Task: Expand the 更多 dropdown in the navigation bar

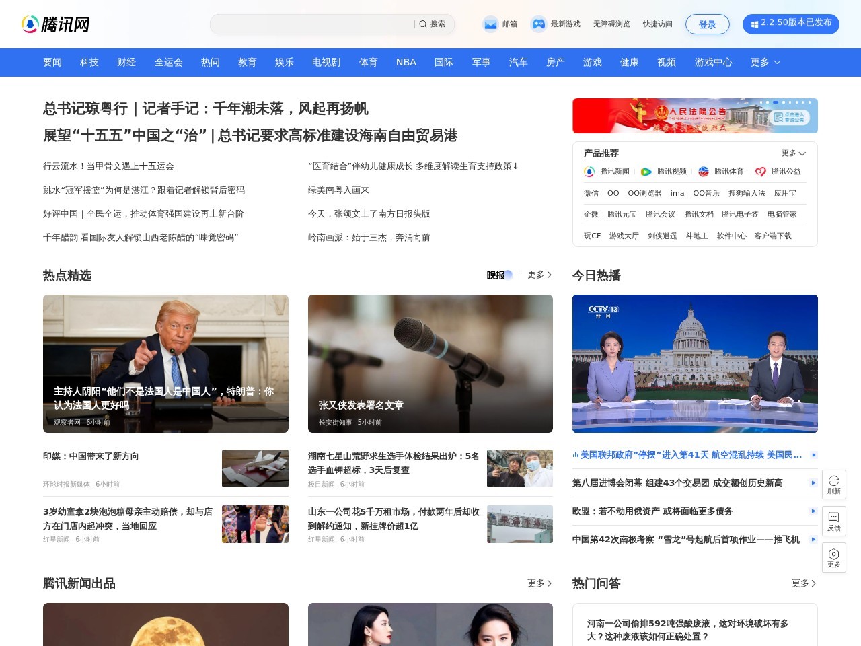Action: [x=765, y=62]
